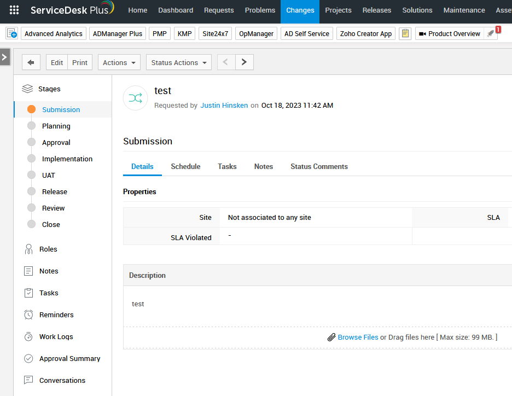Open the OpManager button
The width and height of the screenshot is (512, 396).
[257, 33]
